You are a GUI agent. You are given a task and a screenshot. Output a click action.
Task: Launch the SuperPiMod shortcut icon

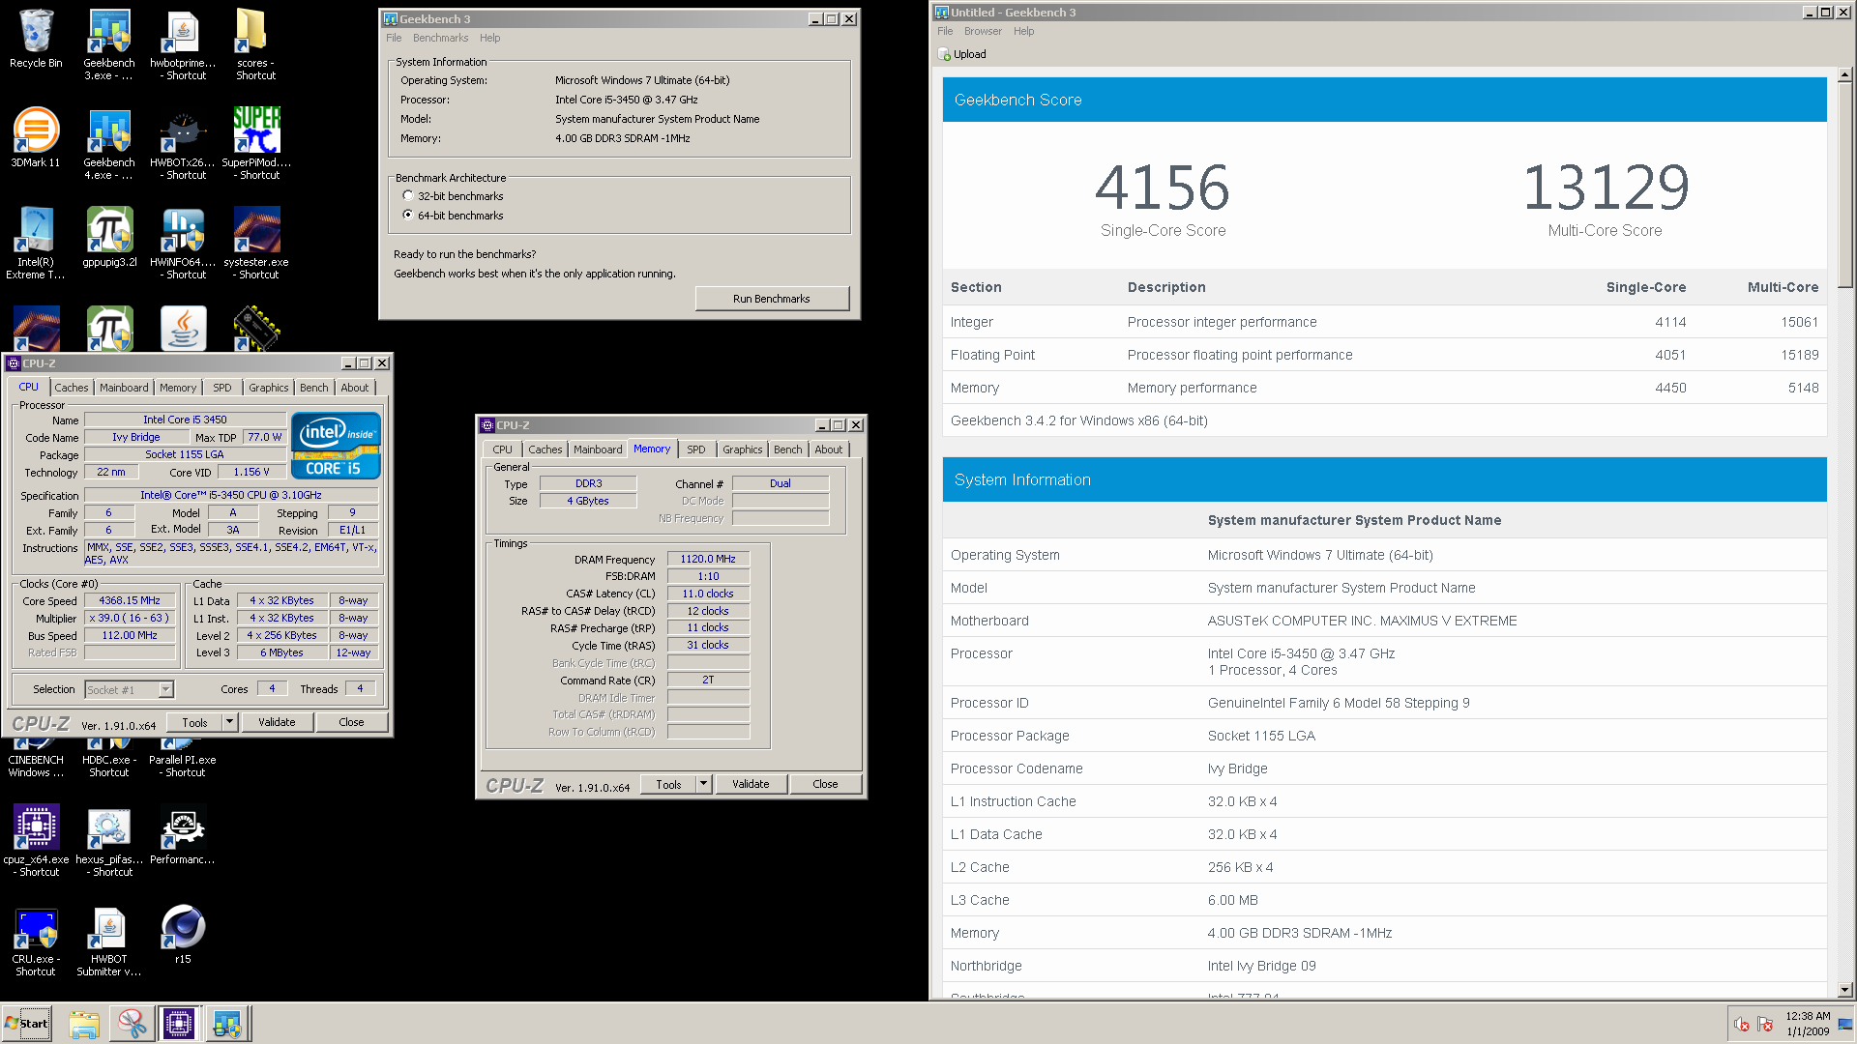(256, 143)
